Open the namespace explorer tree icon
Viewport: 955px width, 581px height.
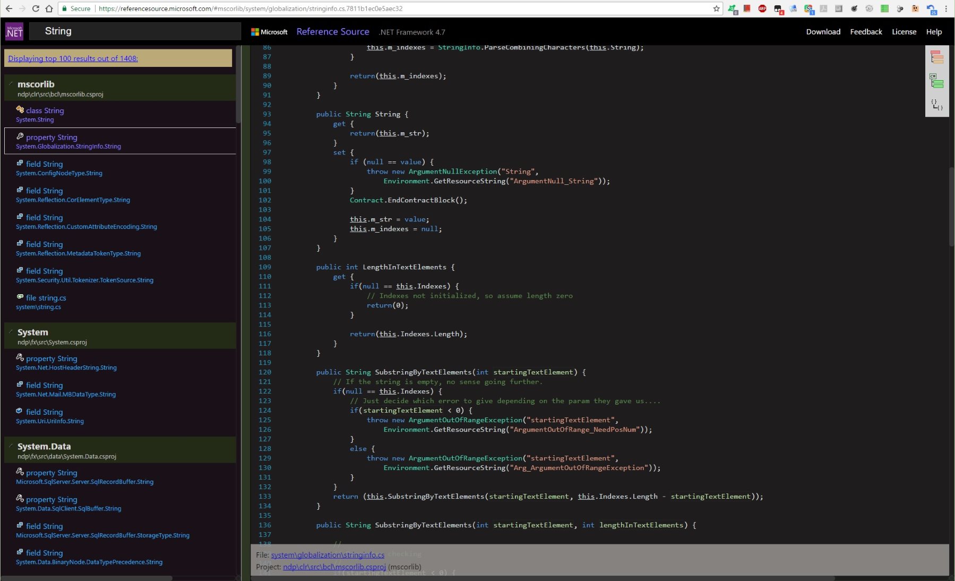pyautogui.click(x=937, y=57)
